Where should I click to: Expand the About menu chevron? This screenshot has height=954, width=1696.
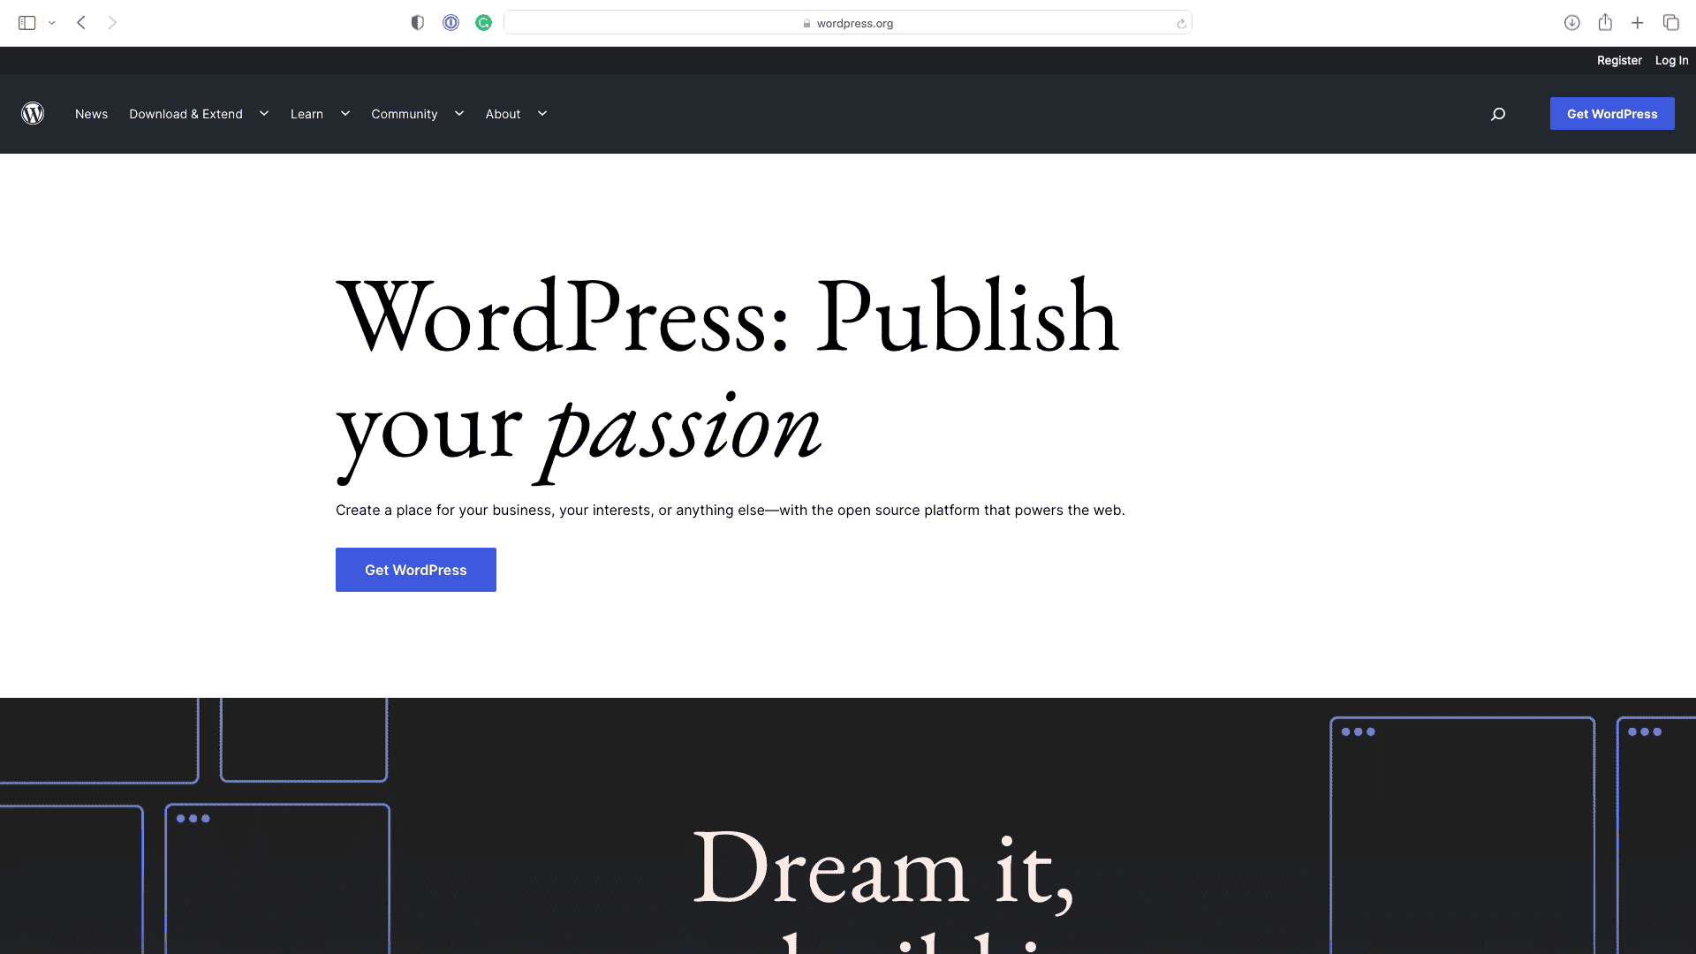(542, 113)
